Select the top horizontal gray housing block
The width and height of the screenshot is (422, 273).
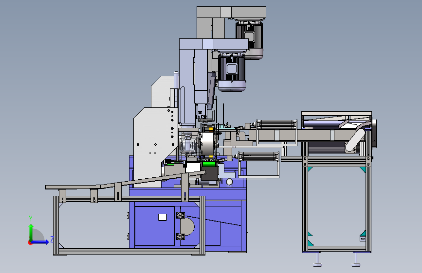pyautogui.click(x=231, y=12)
